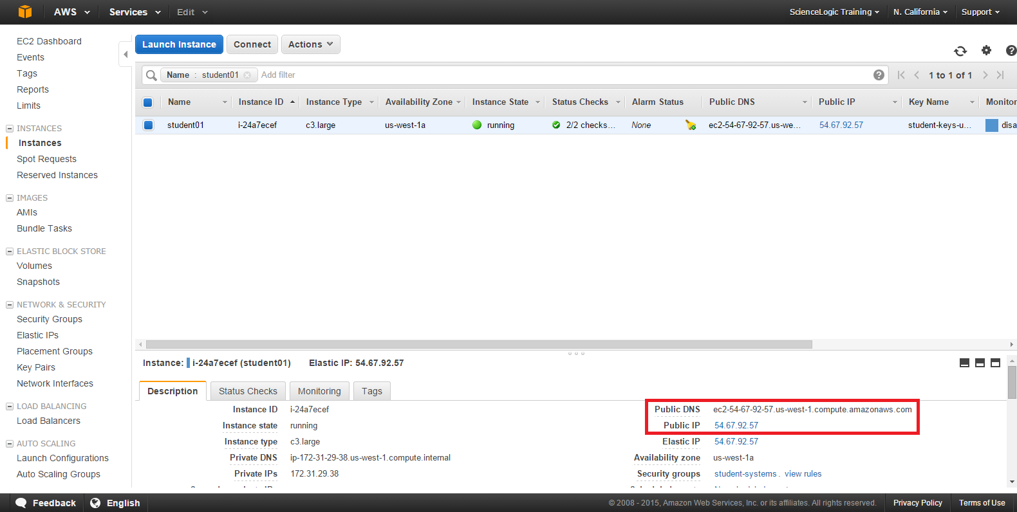Image resolution: width=1017 pixels, height=512 pixels.
Task: Collapse the INSTANCES sidebar section
Action: [10, 129]
